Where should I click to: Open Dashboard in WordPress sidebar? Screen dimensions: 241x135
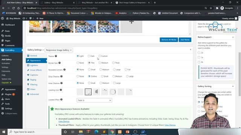pyautogui.click(x=10, y=25)
